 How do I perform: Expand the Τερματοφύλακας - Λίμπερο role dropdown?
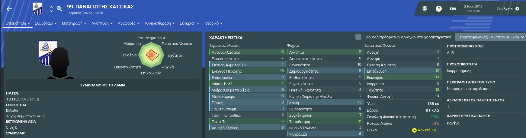(x=490, y=37)
